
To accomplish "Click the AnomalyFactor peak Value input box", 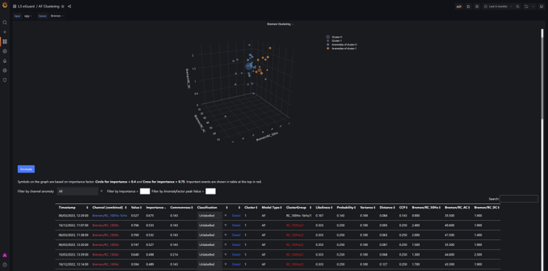I will tap(211, 191).
